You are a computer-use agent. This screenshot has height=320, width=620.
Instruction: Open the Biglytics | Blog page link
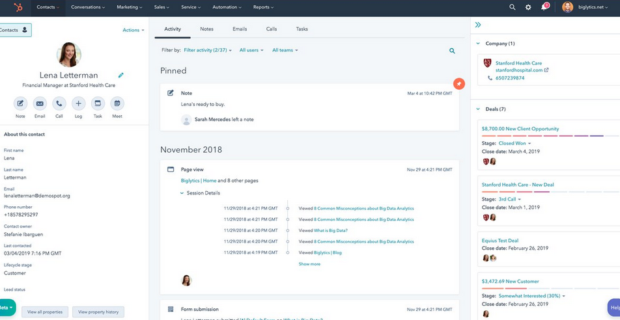point(328,252)
